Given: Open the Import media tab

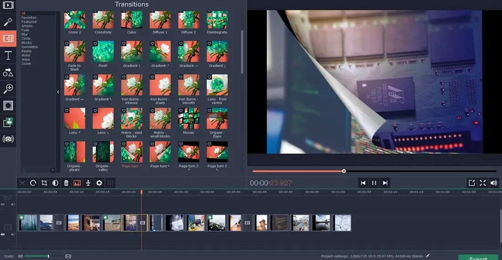Looking at the screenshot, I should tap(8, 5).
